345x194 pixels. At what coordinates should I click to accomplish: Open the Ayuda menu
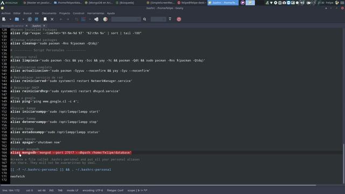111,13
